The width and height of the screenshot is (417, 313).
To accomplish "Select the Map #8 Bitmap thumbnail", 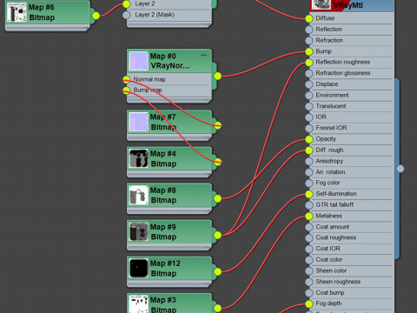I will [138, 195].
